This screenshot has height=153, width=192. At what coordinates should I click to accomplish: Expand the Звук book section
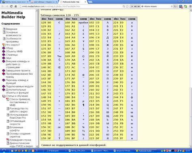point(4,58)
